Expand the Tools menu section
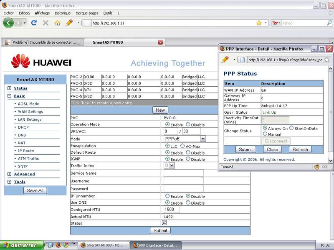 tap(9, 182)
